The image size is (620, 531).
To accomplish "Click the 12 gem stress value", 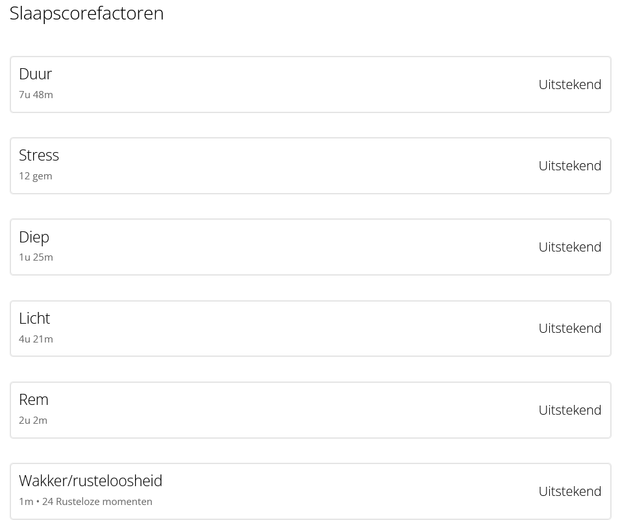I will (35, 176).
